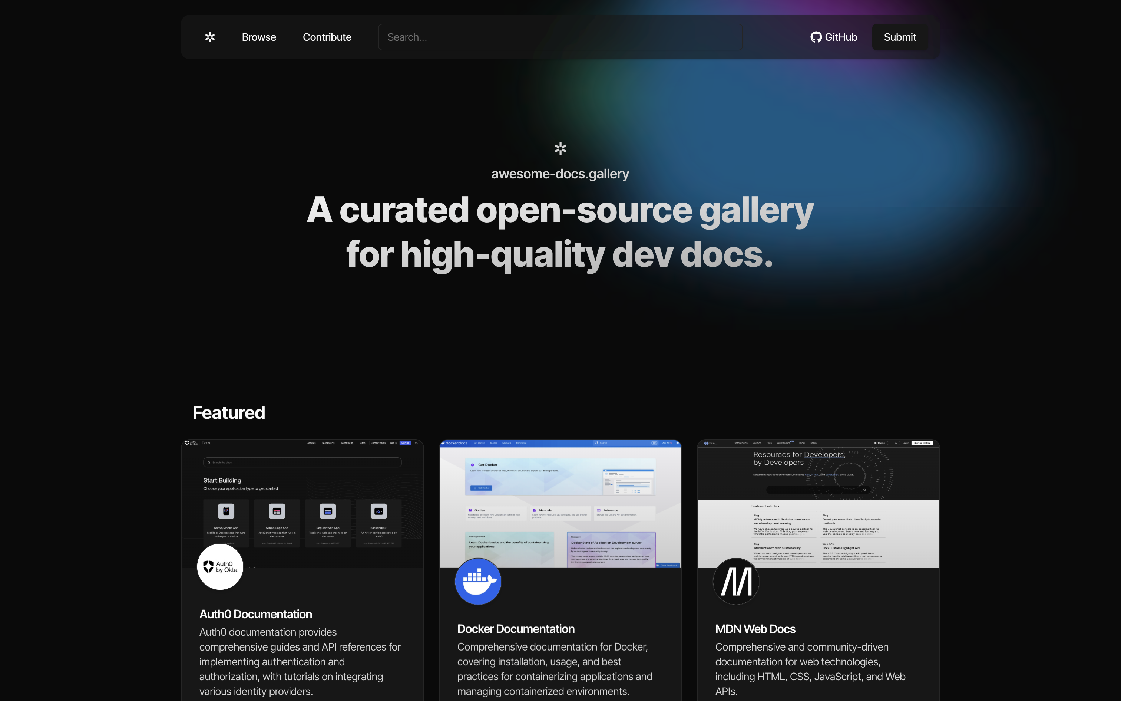Click awesome-docs.gallery site name text

pos(560,174)
